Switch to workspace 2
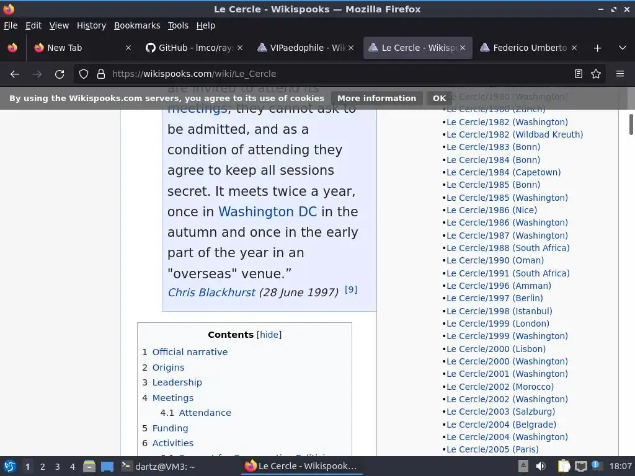This screenshot has width=635, height=476. click(x=43, y=467)
